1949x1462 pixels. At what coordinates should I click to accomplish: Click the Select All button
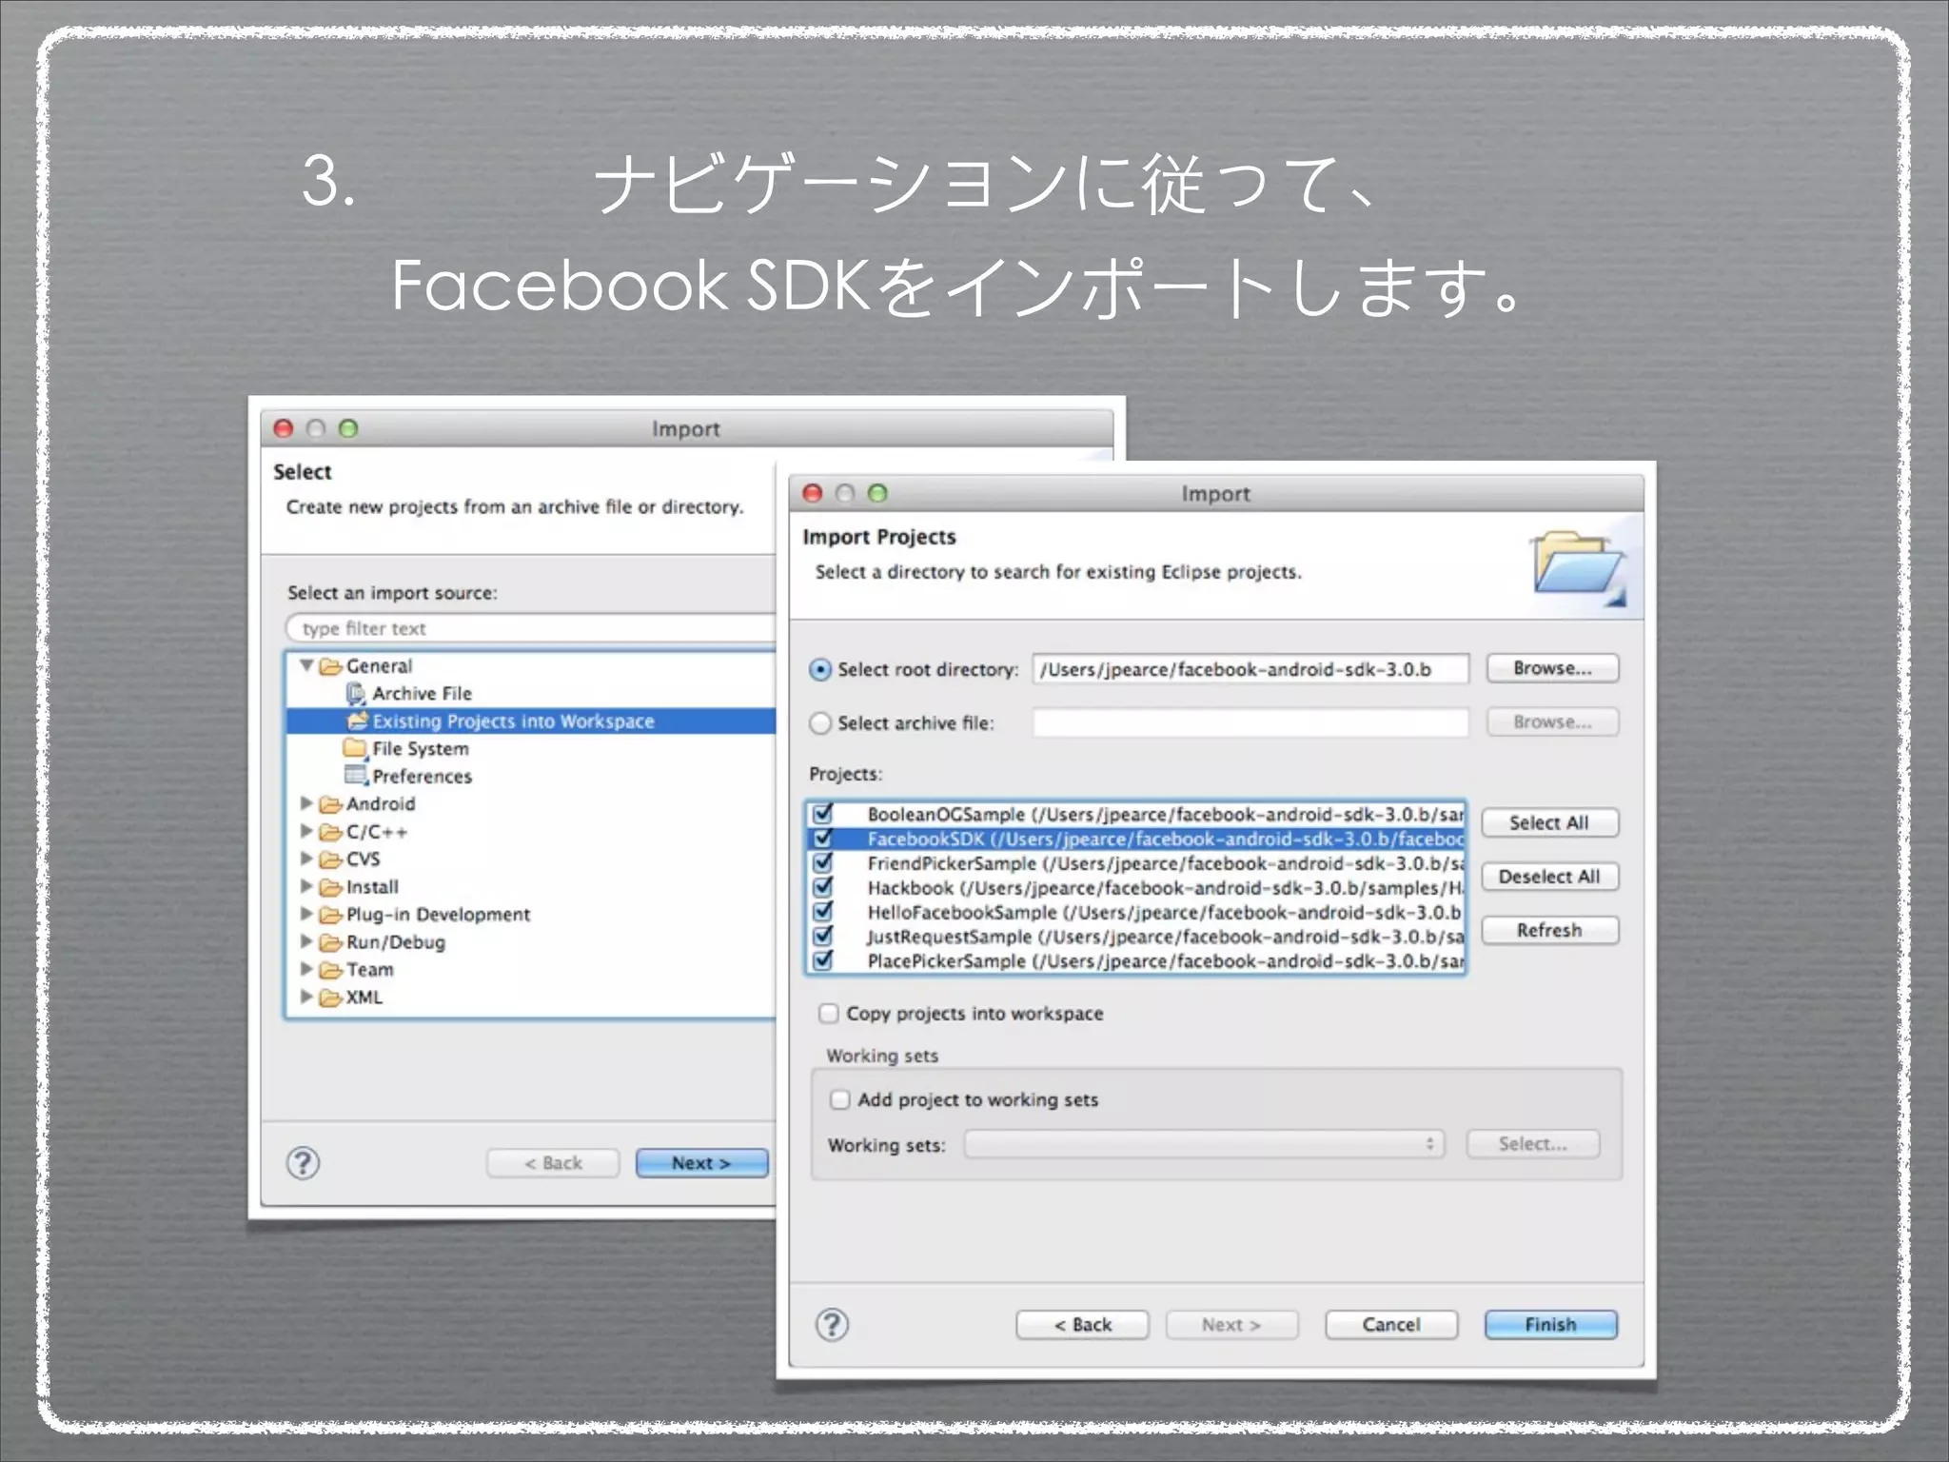point(1549,822)
